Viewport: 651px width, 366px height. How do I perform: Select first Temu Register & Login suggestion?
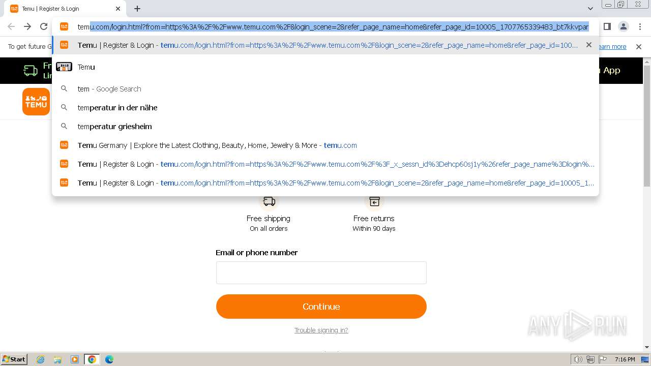[325, 45]
